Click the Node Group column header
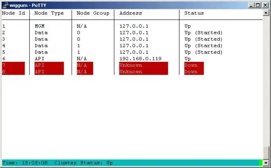The image size is (271, 168). click(93, 13)
